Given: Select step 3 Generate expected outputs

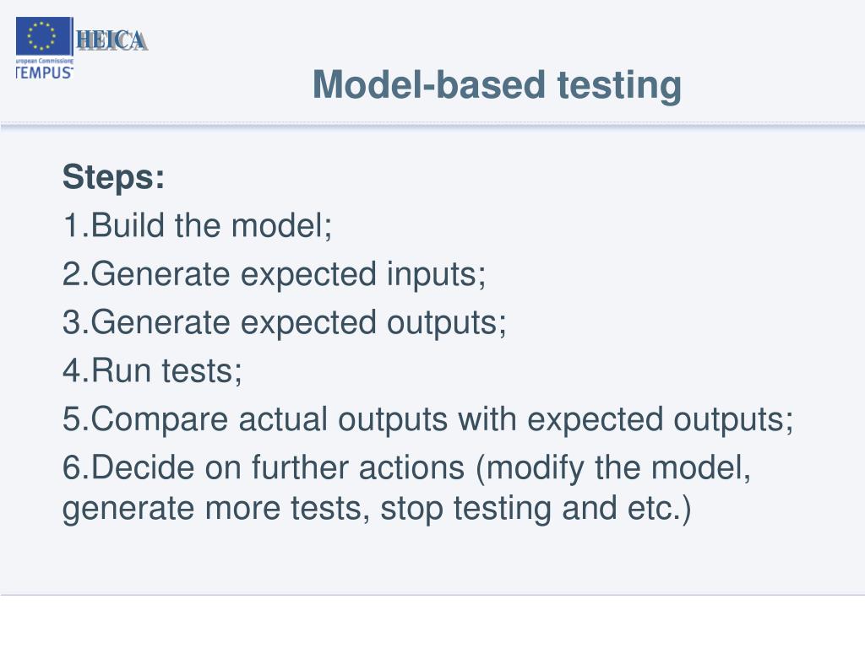Looking at the screenshot, I should tap(284, 322).
